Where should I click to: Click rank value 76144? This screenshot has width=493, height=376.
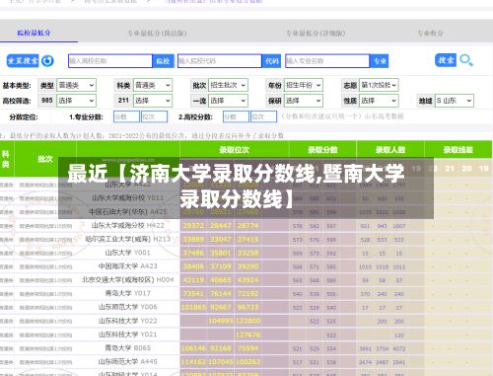point(221,294)
